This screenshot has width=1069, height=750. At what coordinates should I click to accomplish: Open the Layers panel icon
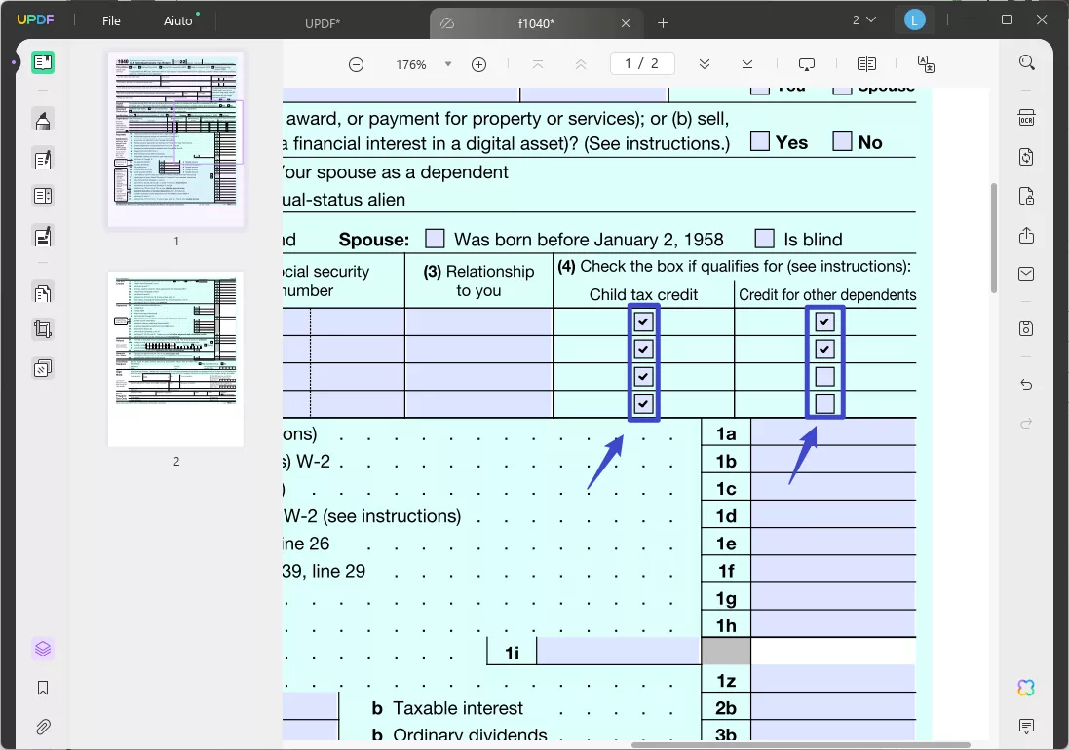(42, 649)
